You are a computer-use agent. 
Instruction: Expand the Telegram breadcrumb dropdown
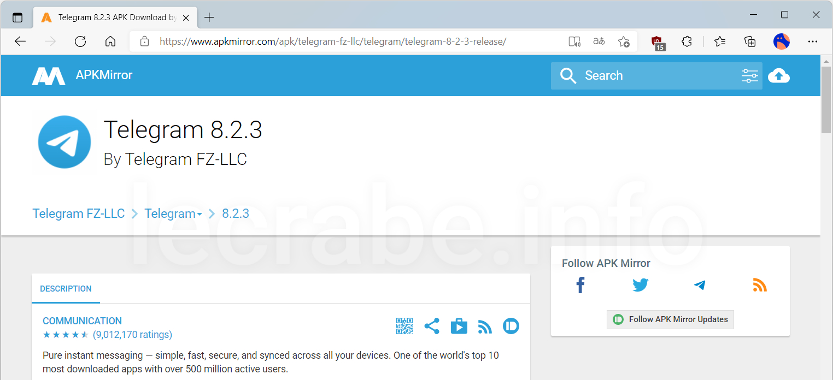click(x=200, y=215)
